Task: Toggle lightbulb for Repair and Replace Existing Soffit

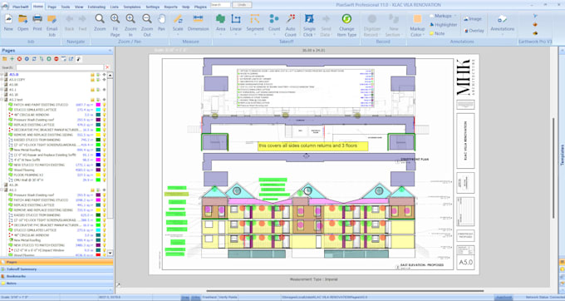Action: point(105,155)
